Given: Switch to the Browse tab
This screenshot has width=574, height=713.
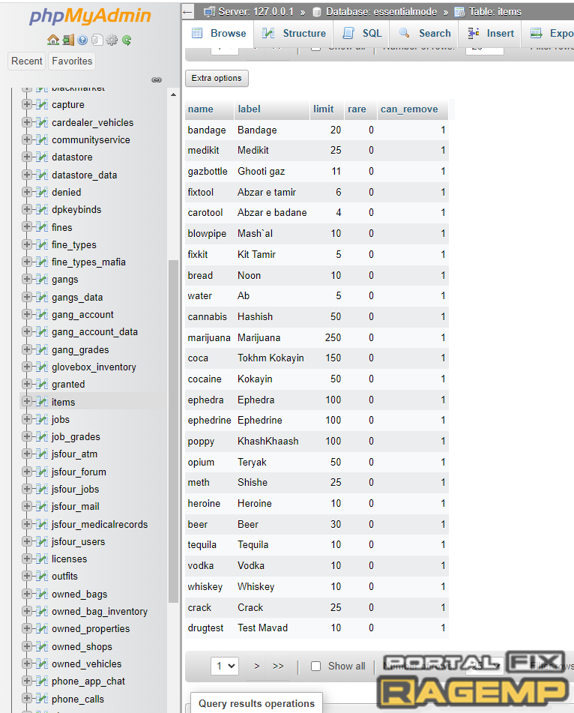Looking at the screenshot, I should tap(219, 33).
